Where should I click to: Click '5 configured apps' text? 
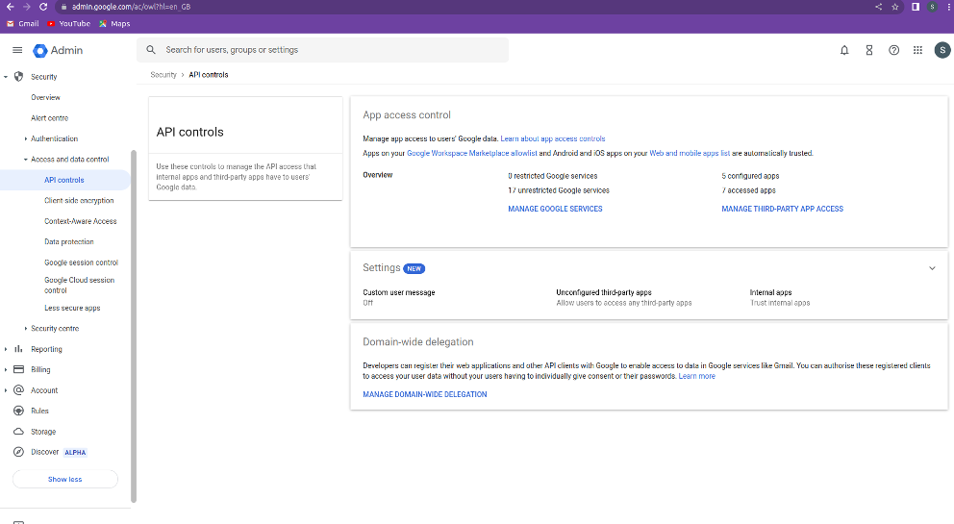coord(750,176)
